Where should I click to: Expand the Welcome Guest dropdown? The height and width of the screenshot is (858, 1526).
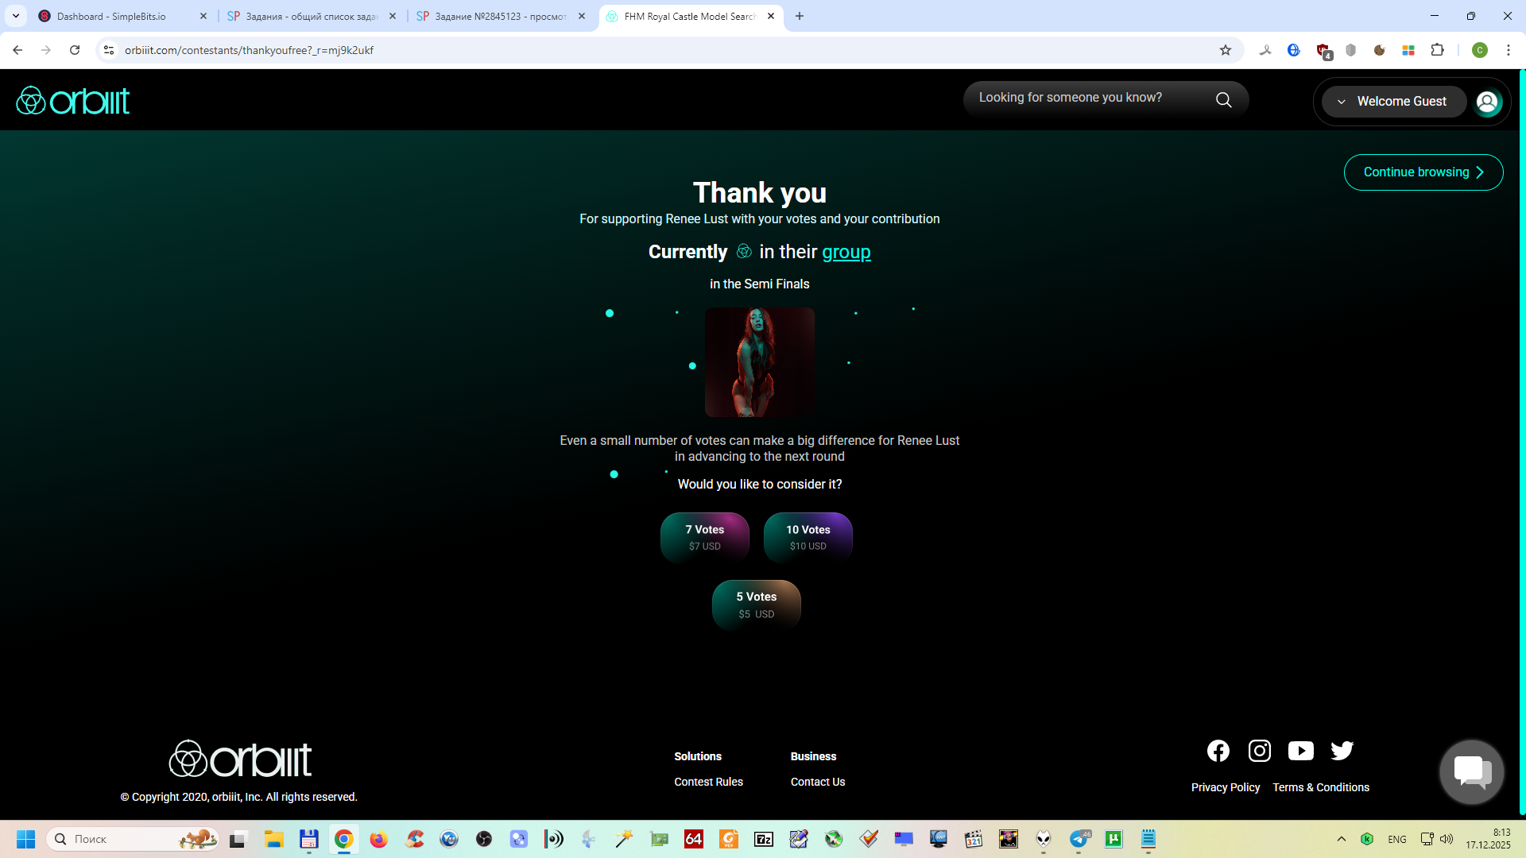pyautogui.click(x=1392, y=102)
